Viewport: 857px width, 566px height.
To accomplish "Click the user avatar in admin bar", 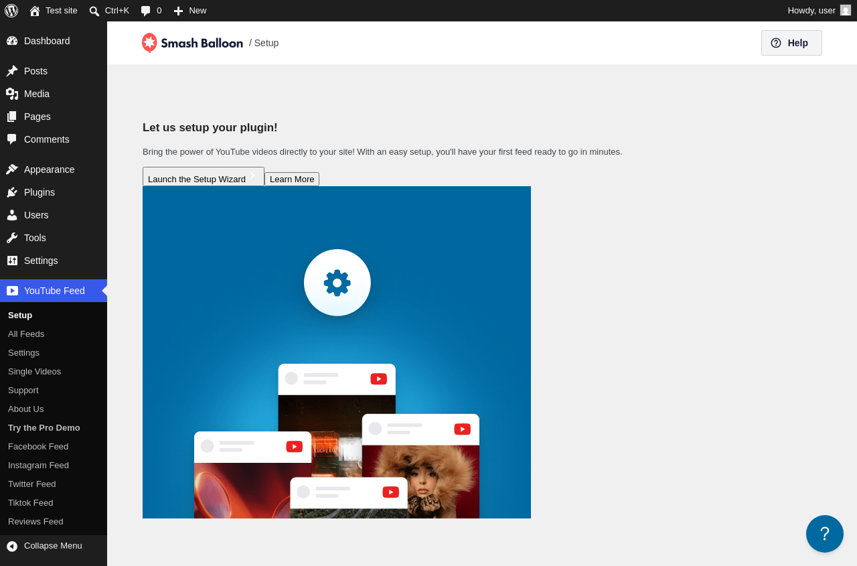I will 846,10.
